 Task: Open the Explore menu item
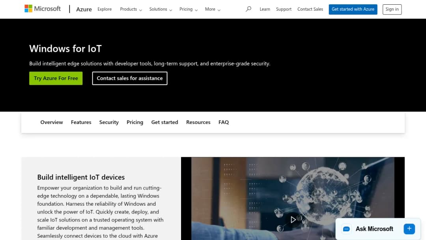click(x=105, y=9)
